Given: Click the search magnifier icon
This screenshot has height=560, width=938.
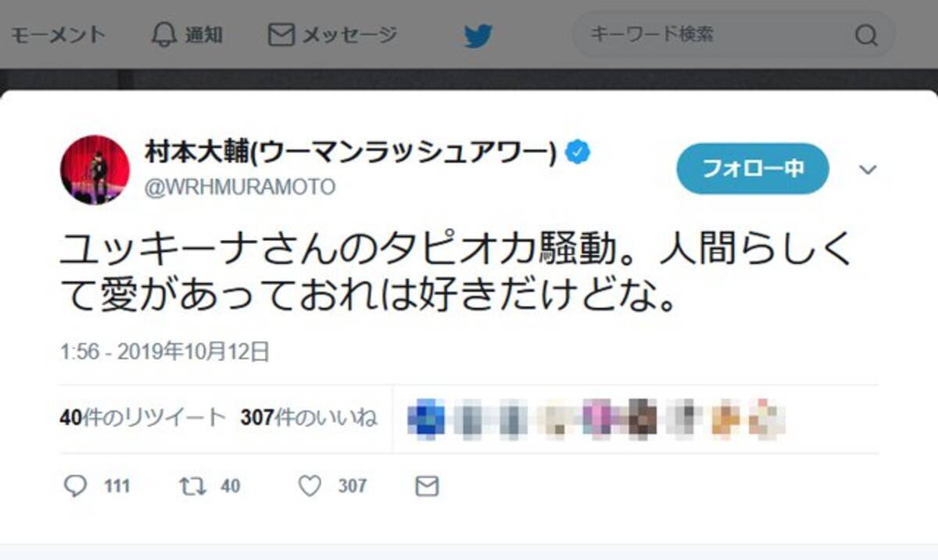Looking at the screenshot, I should coord(866,35).
